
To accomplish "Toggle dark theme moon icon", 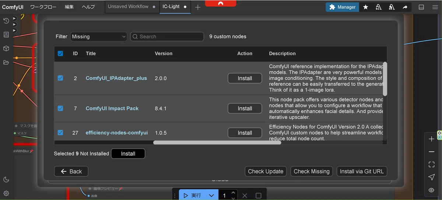I will tap(6, 179).
